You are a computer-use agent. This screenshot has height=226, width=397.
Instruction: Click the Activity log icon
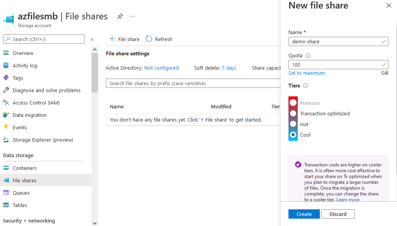coord(6,65)
